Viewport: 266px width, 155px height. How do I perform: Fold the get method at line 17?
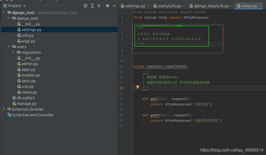point(132,99)
